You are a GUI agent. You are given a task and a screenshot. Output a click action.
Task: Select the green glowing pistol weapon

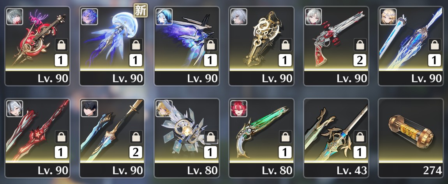261,138
